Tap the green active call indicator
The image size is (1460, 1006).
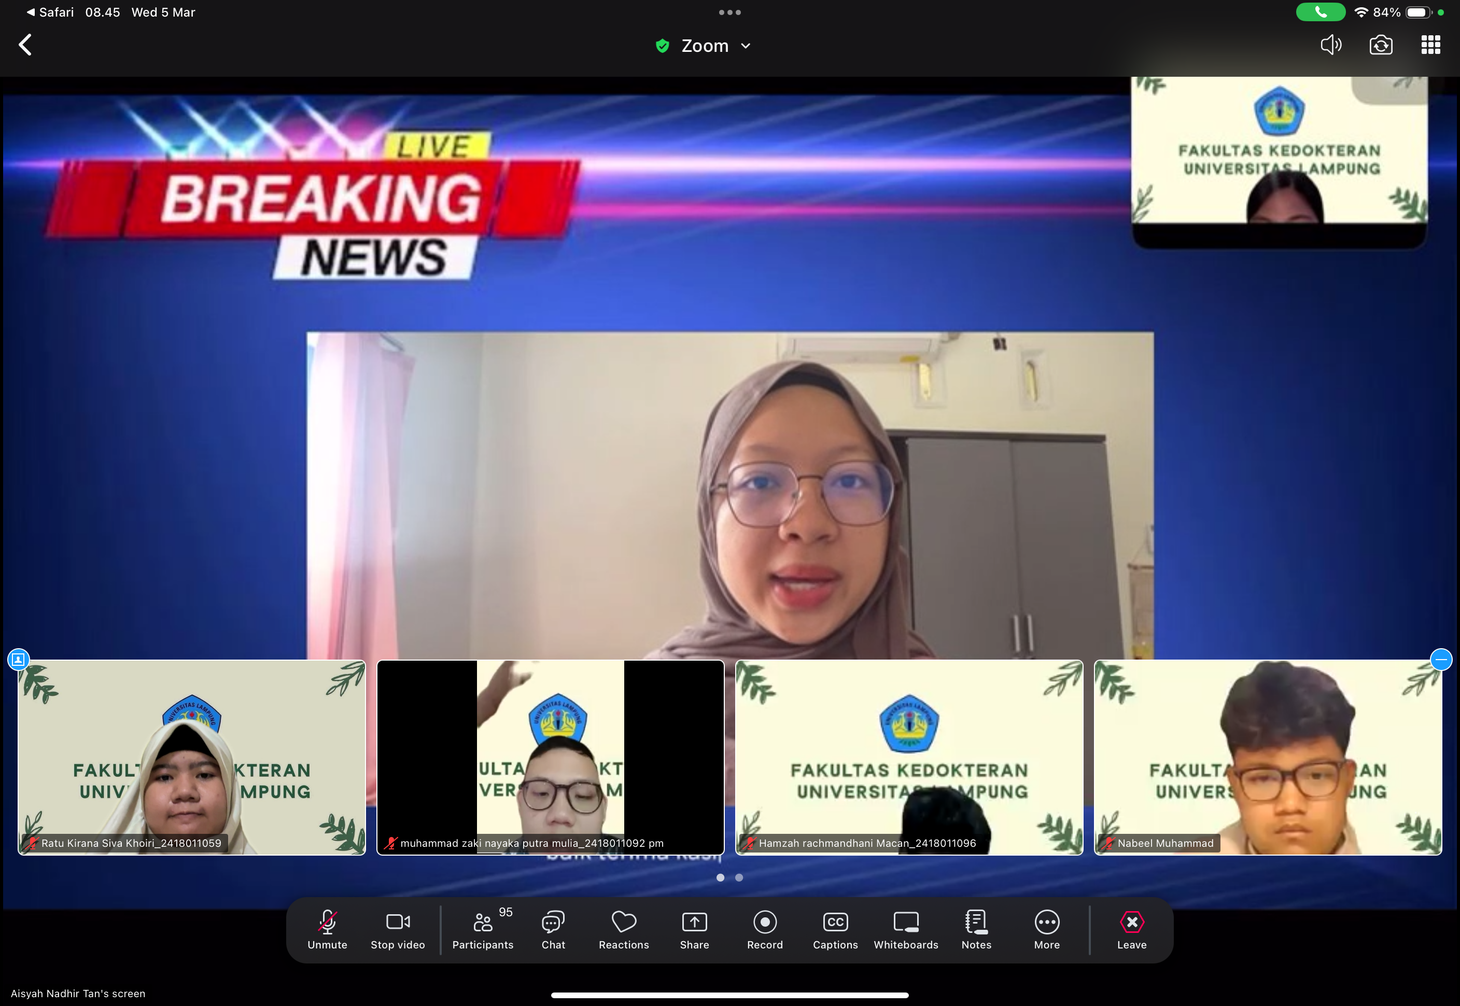1320,12
